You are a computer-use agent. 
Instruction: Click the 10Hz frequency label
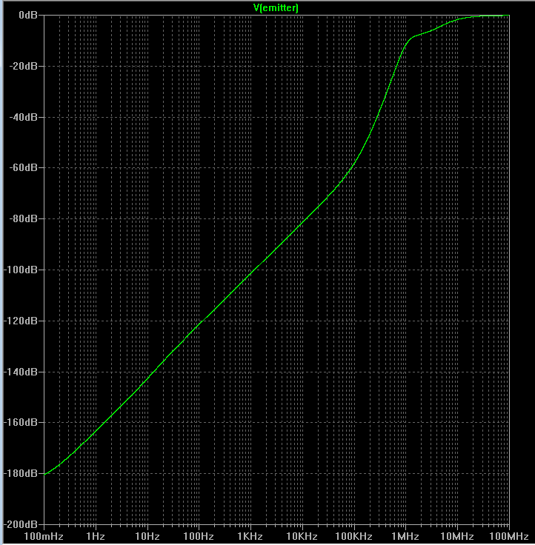click(147, 536)
